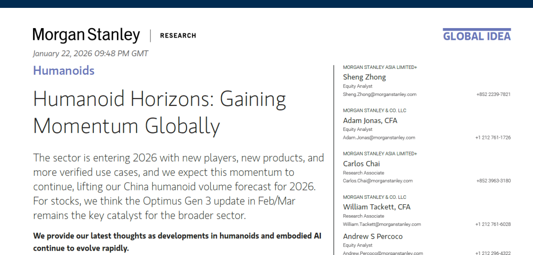Click 'Equity Analyst' under Andrew S Percoco
The width and height of the screenshot is (533, 255).
pyautogui.click(x=358, y=245)
